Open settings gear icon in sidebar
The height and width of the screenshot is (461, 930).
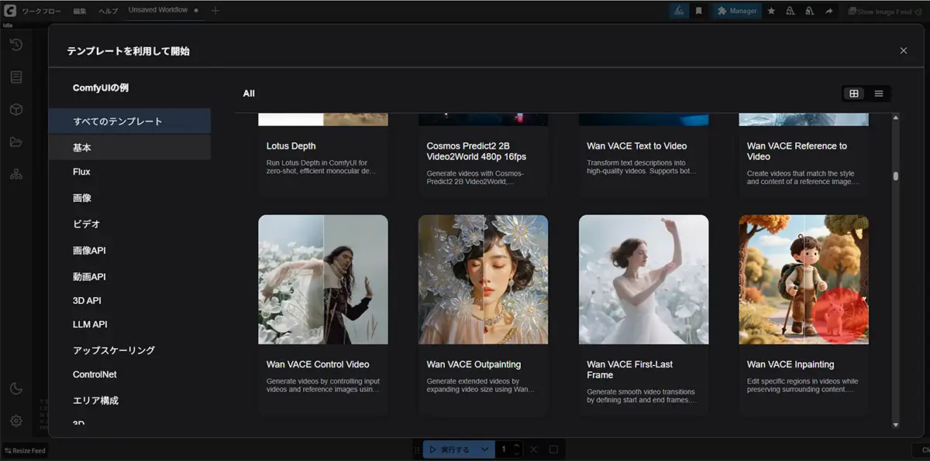click(15, 421)
